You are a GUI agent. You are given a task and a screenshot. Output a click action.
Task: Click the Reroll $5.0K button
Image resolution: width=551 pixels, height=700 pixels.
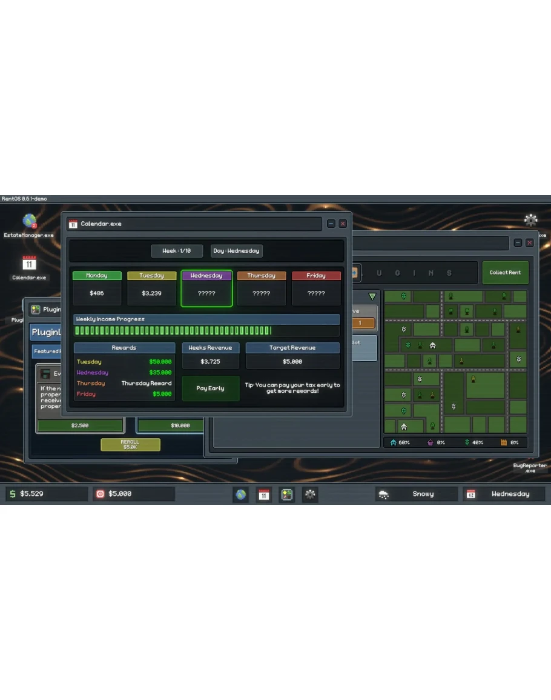tap(130, 445)
